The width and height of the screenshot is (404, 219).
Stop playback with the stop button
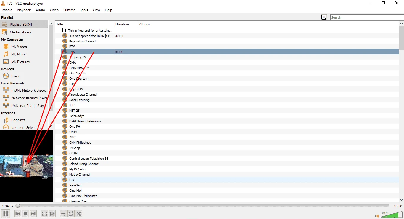point(25,213)
